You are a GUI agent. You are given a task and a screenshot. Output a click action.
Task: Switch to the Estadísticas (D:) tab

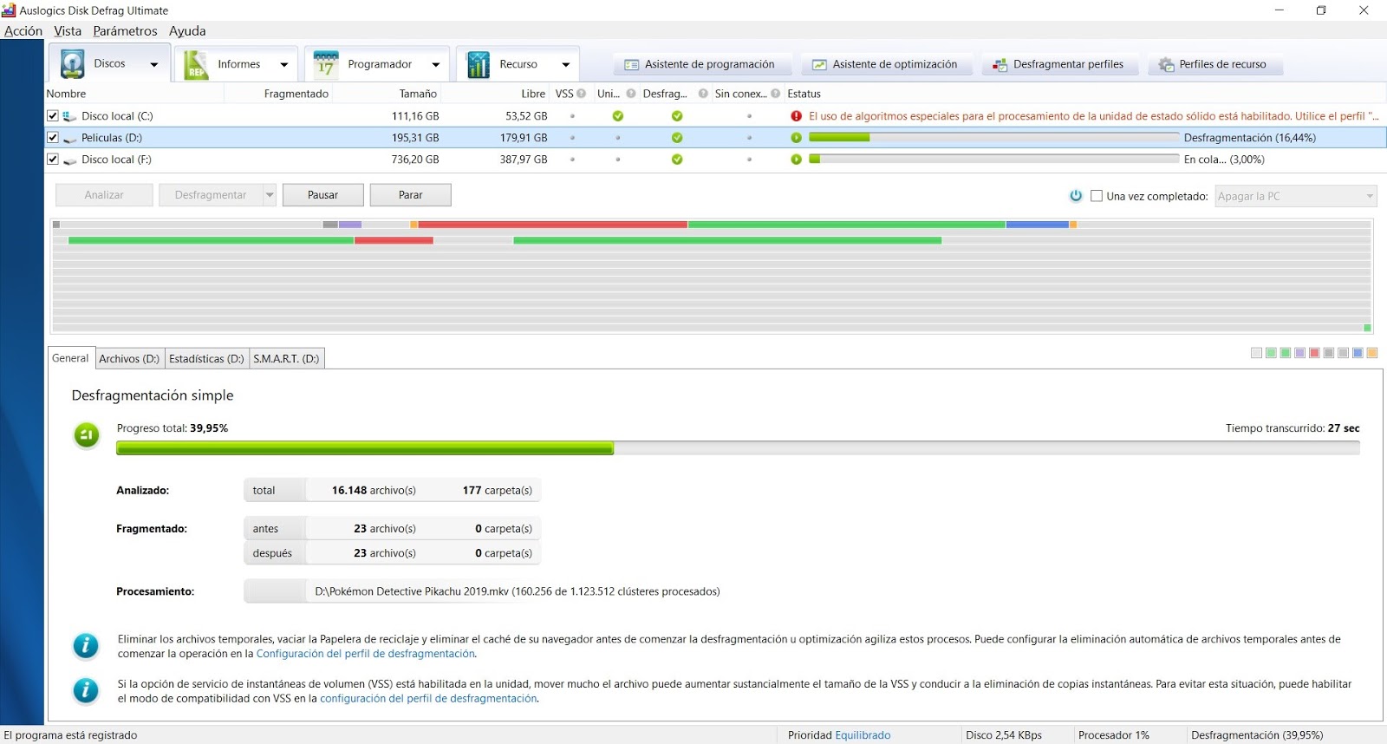[206, 359]
